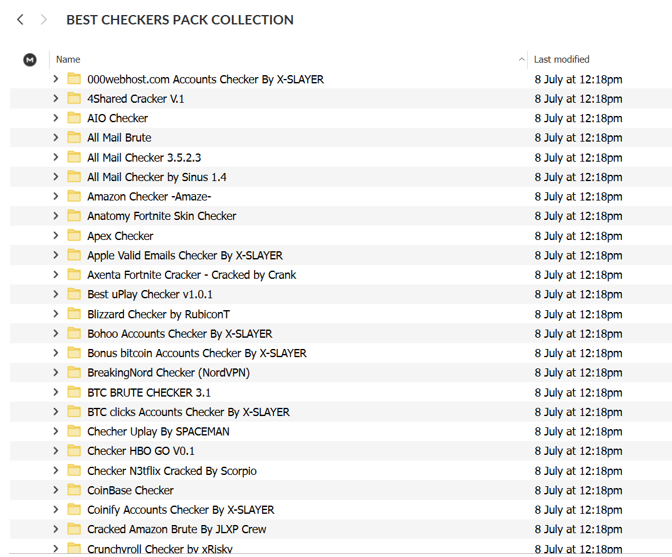Click Best uPlay Checker folder icon

coord(74,294)
